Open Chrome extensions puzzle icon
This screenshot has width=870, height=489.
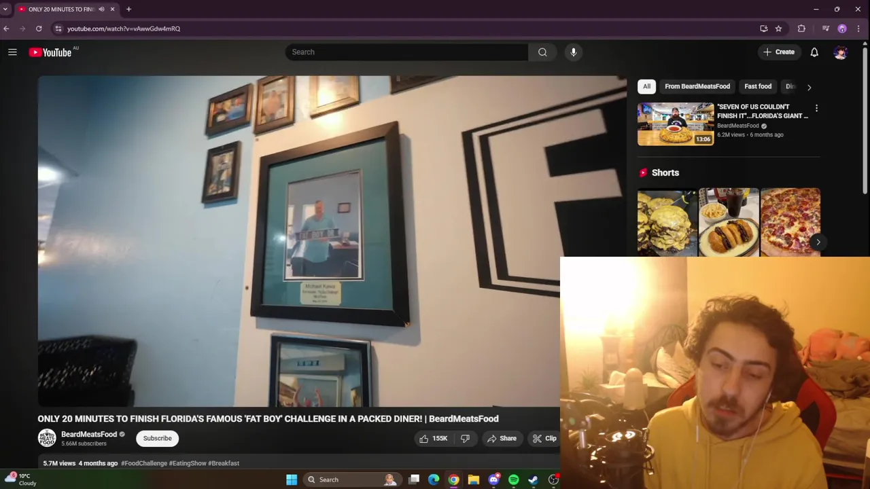(x=801, y=29)
